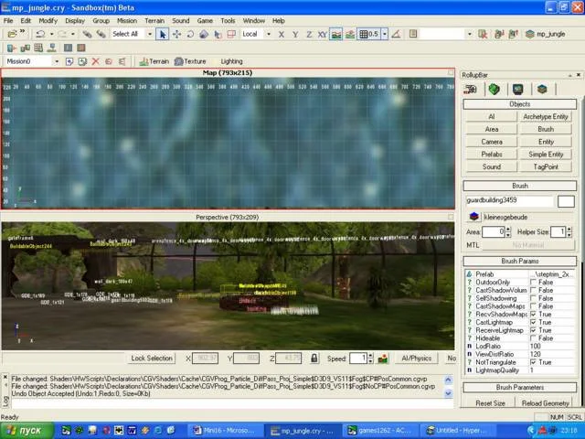The image size is (585, 439).
Task: Toggle the follow terrain icon
Action: (335, 35)
